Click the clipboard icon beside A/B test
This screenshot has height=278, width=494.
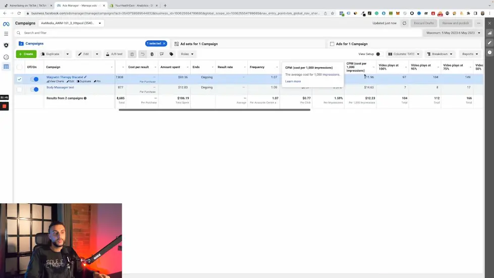132,54
